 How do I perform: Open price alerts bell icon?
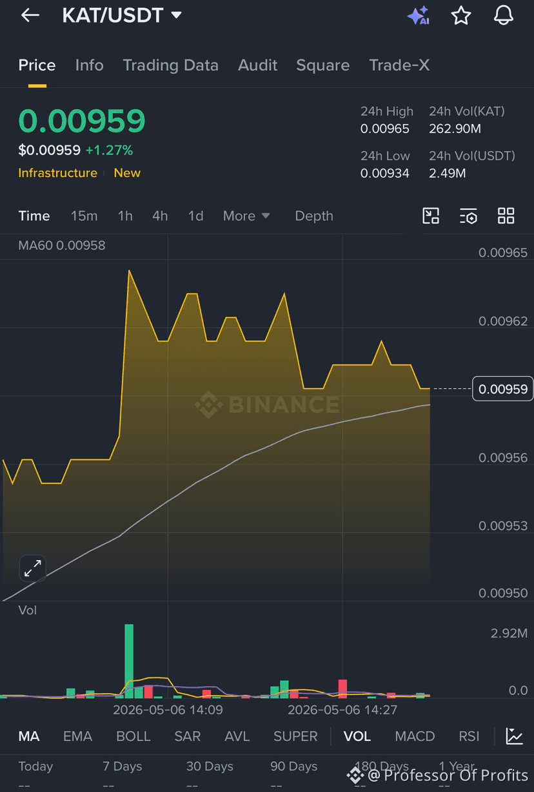pos(504,16)
